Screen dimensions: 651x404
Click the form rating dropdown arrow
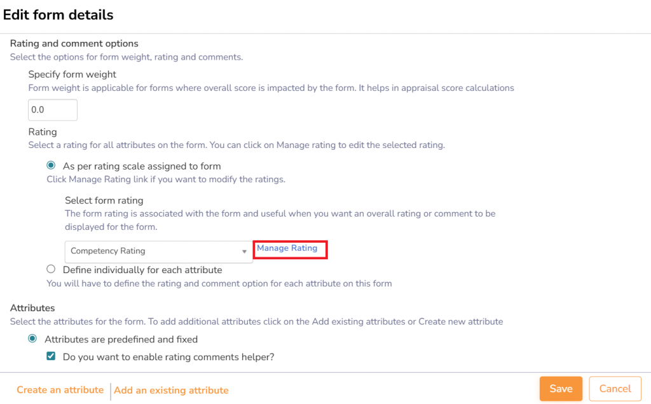point(244,252)
